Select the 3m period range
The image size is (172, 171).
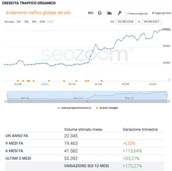click(26, 22)
